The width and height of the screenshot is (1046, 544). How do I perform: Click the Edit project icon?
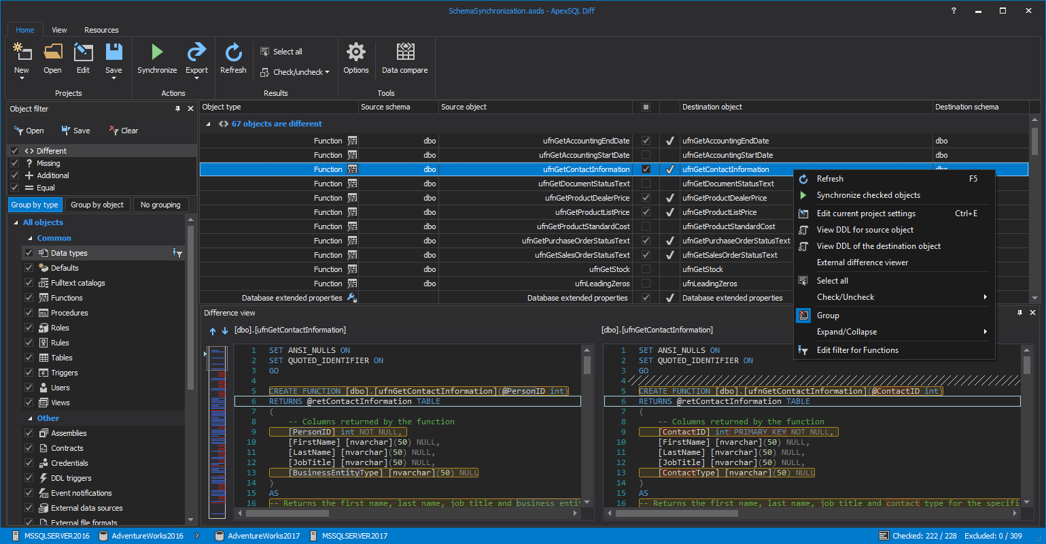83,52
